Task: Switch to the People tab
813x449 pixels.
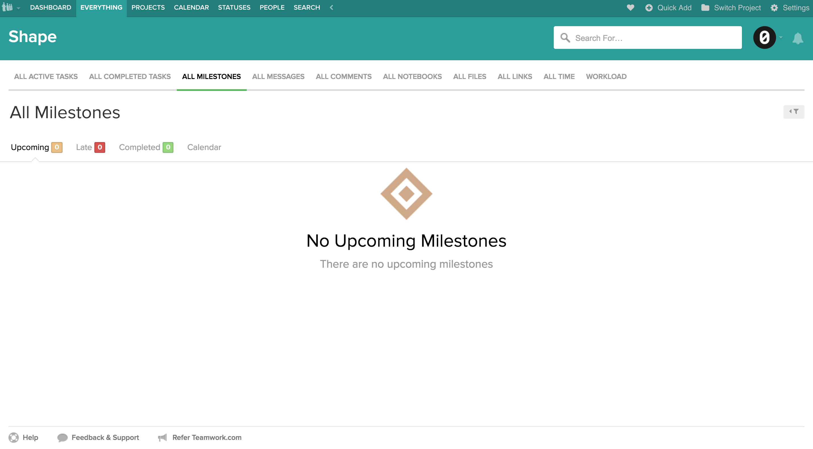Action: [272, 8]
